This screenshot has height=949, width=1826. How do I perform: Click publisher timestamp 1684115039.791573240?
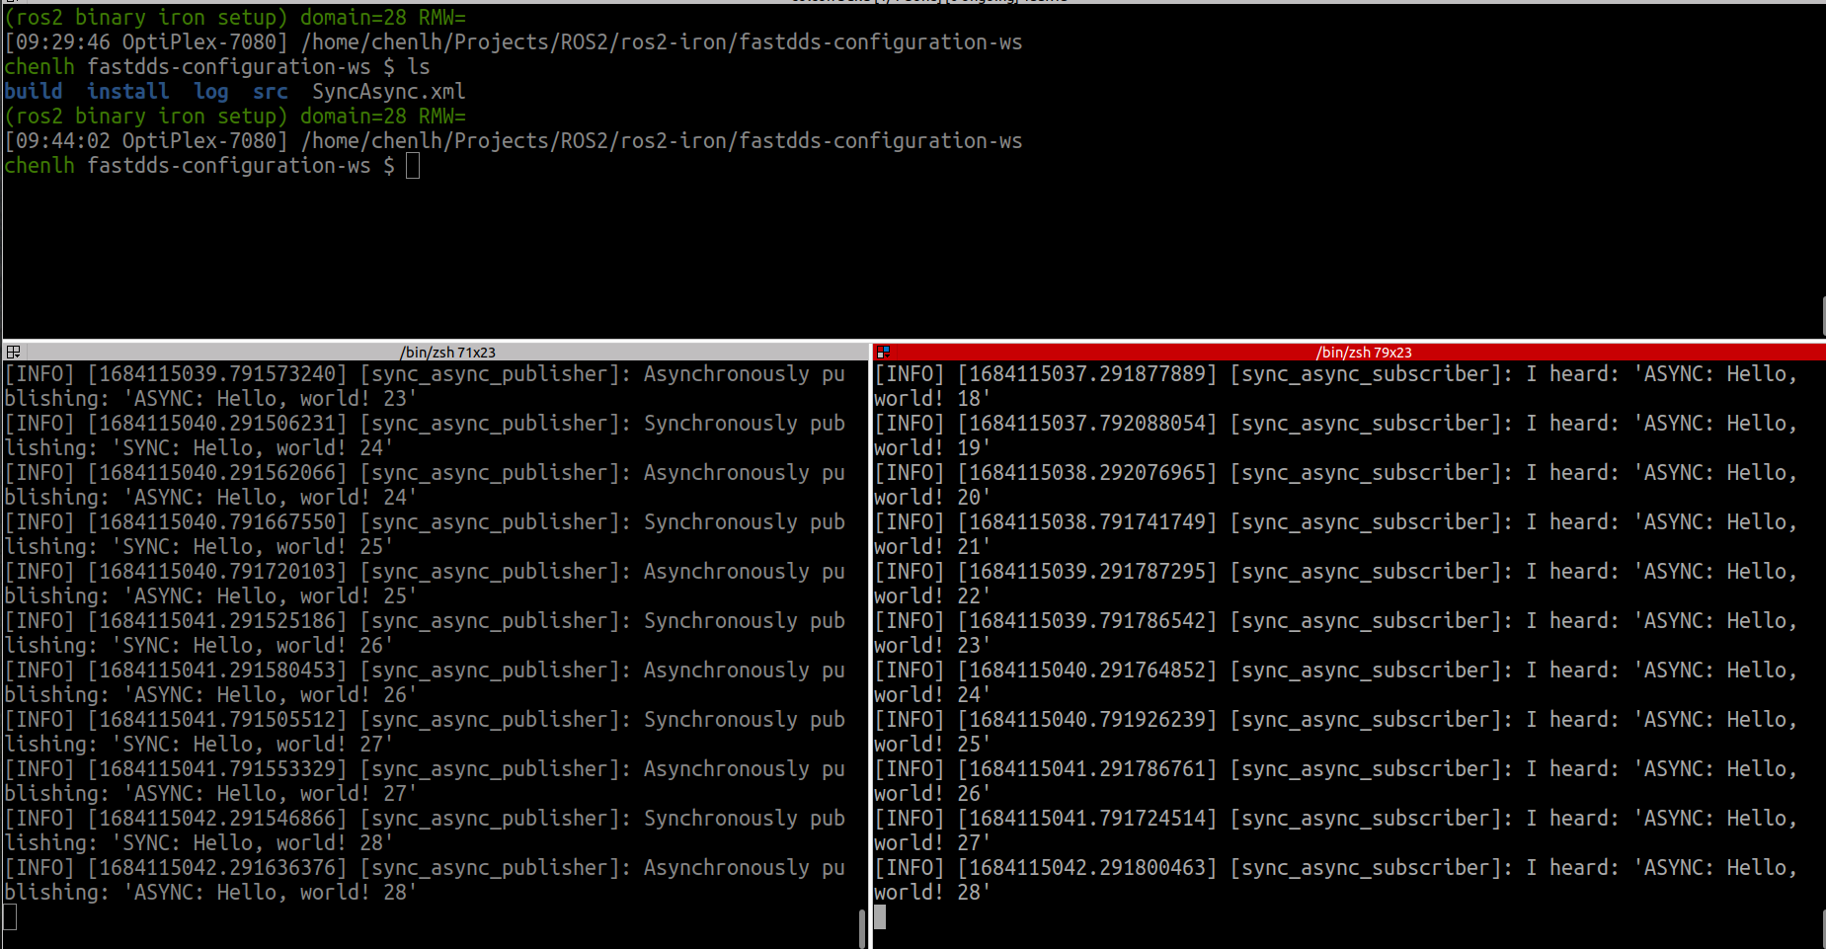click(217, 374)
